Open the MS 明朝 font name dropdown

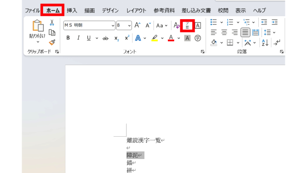coord(113,26)
